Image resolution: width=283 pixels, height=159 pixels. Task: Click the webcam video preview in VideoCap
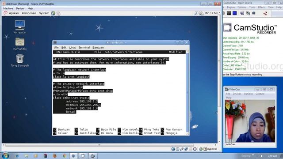[x=250, y=121]
